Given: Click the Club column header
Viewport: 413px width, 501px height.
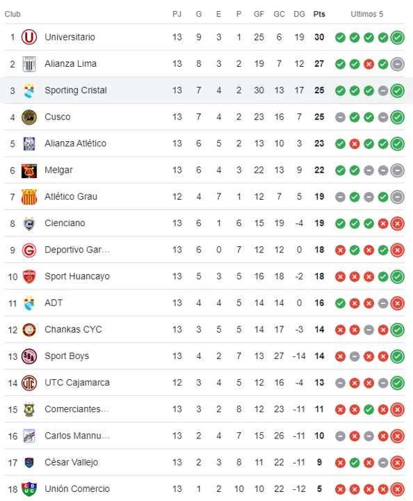Looking at the screenshot, I should pyautogui.click(x=13, y=14).
